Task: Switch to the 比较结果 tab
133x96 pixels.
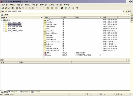Action: 36,92
